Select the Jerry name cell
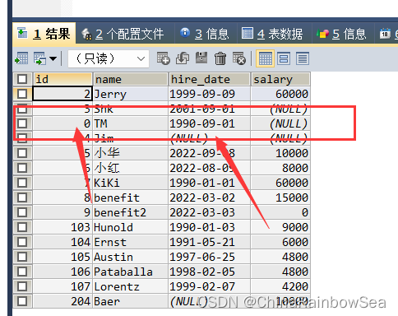This screenshot has width=398, height=316. pyautogui.click(x=131, y=94)
